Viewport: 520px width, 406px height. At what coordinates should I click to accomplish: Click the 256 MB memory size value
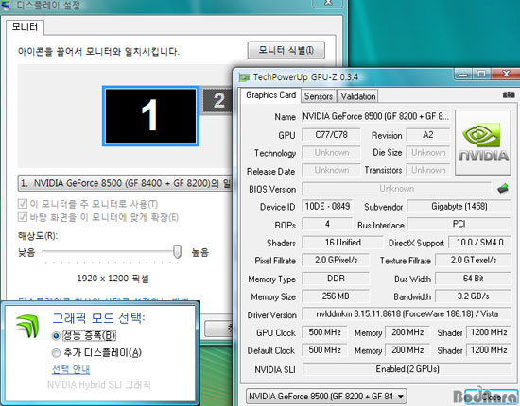click(336, 296)
